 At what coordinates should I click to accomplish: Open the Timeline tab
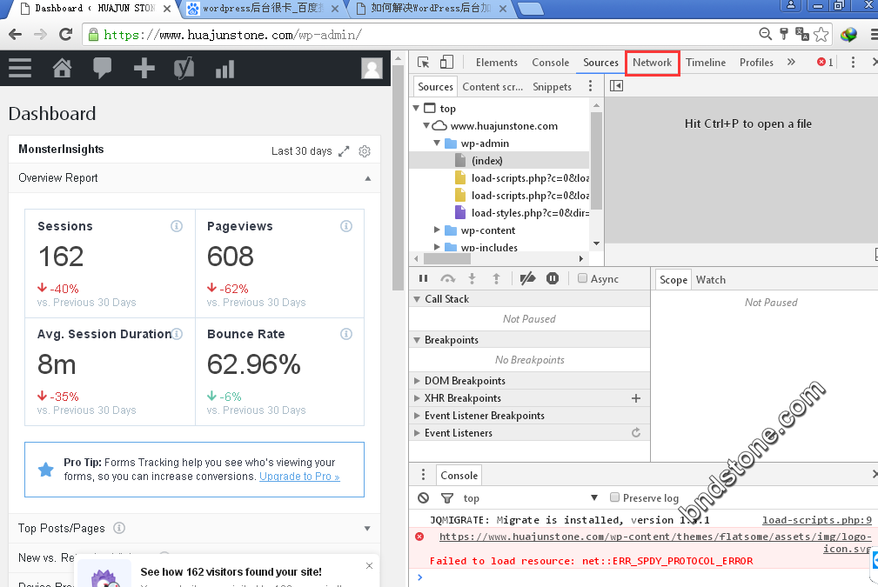(706, 63)
